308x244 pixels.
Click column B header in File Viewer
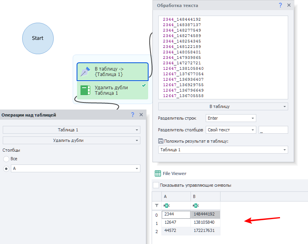click(205, 197)
